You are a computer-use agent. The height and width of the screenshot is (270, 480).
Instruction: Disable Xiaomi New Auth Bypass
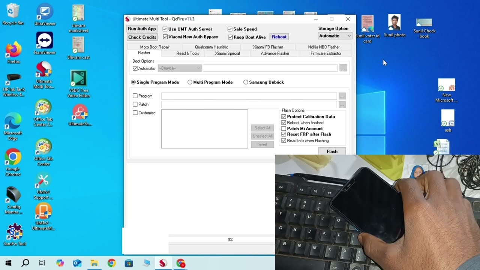(190, 37)
